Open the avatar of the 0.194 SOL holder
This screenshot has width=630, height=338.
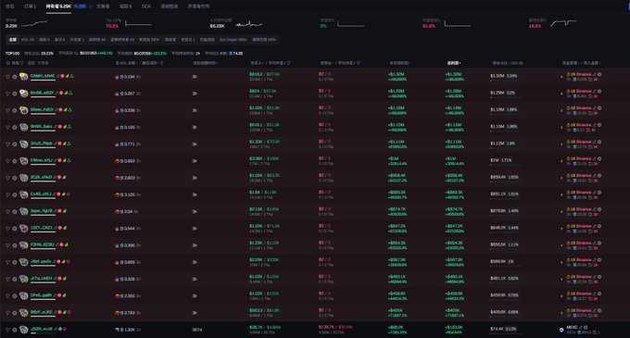[24, 76]
